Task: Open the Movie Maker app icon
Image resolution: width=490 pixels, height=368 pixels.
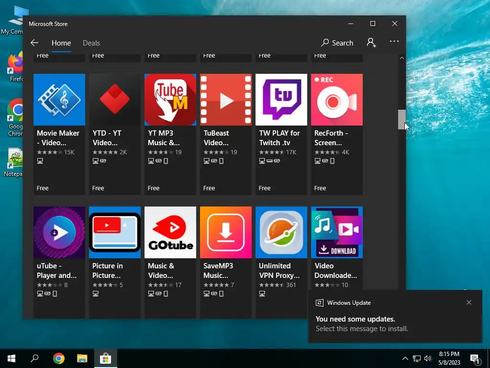Action: [59, 100]
